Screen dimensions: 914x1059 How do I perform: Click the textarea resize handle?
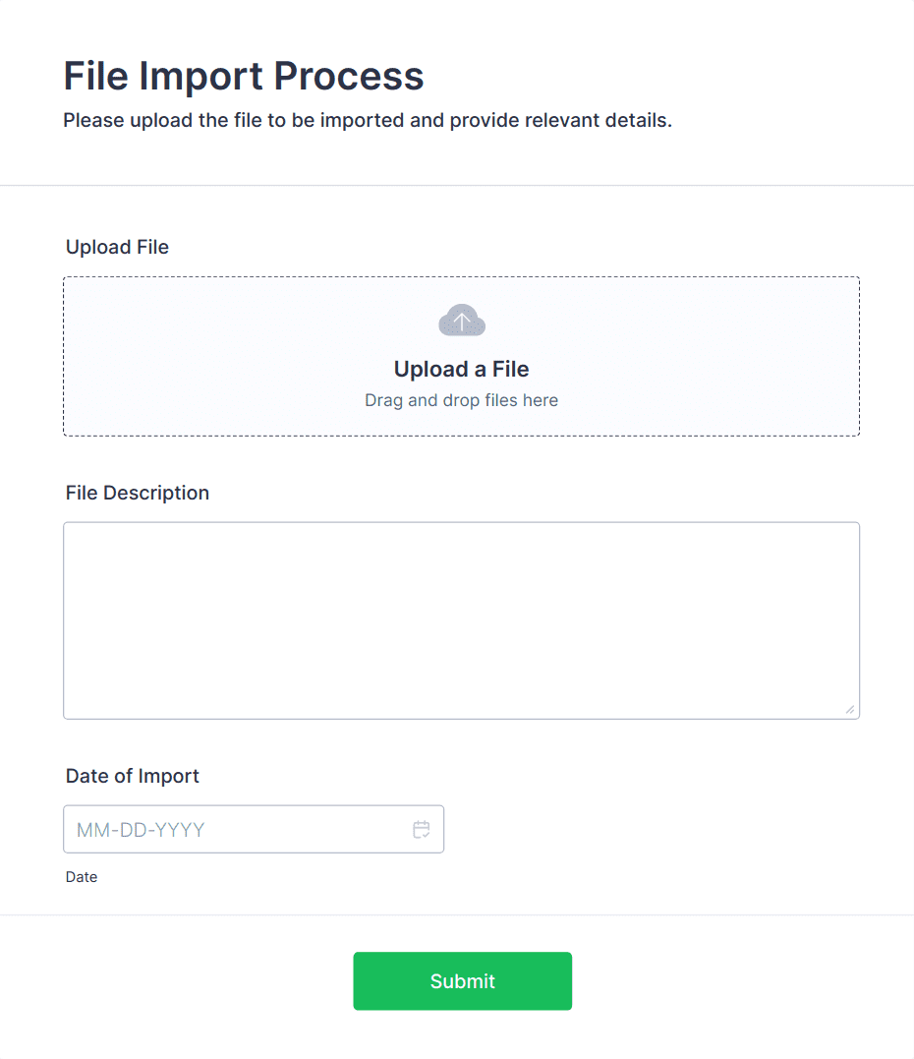pos(851,709)
